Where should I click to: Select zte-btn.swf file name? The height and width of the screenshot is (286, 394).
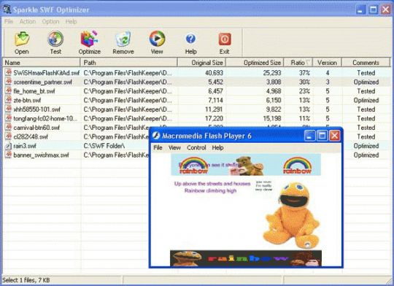tap(27, 100)
